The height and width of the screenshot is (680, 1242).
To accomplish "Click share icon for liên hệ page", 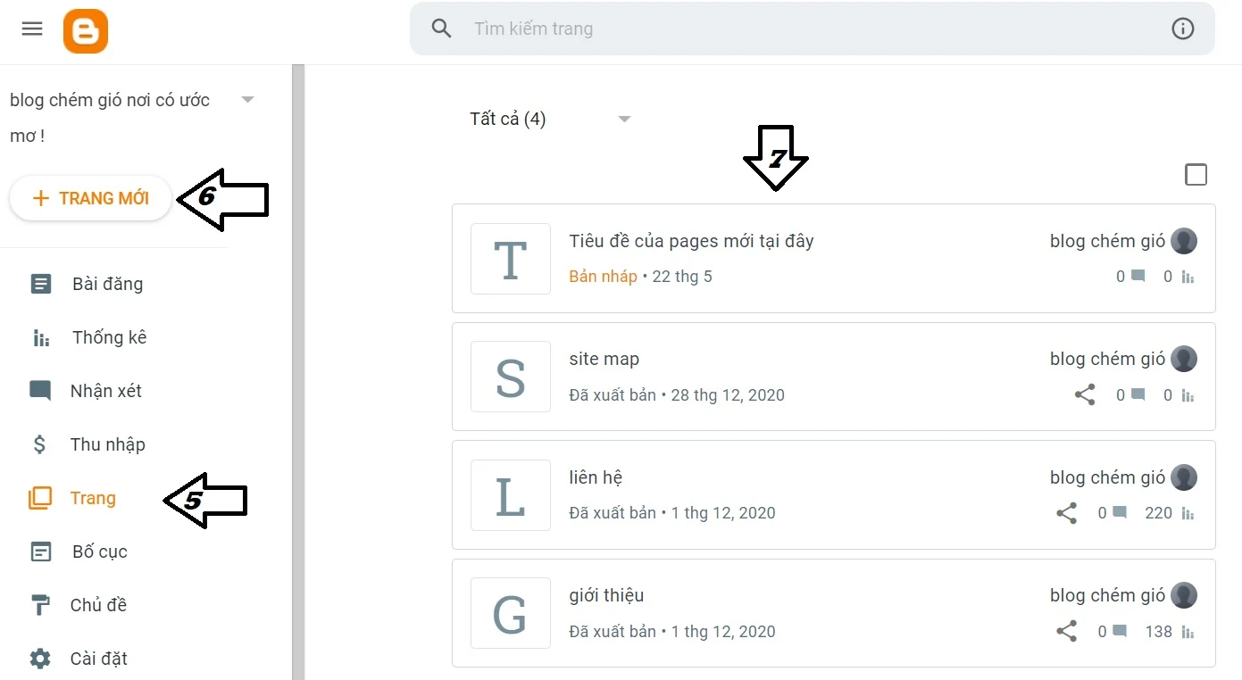I will coord(1066,513).
